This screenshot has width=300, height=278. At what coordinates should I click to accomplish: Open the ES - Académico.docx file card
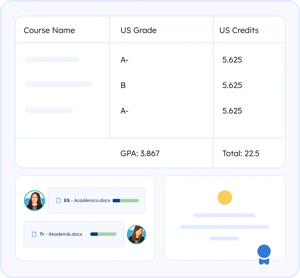click(96, 200)
